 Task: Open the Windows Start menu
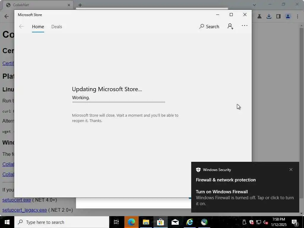(x=7, y=222)
